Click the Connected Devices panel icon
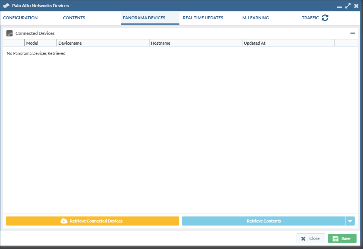Screen dimensions: 363x249 9,33
